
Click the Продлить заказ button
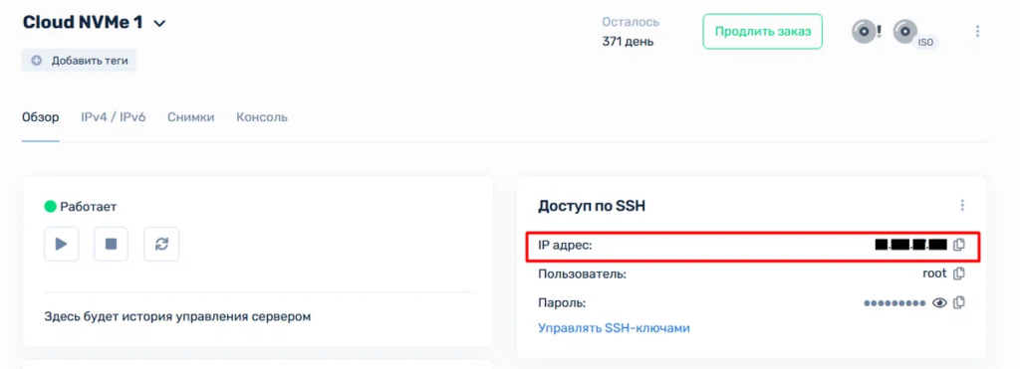(762, 31)
